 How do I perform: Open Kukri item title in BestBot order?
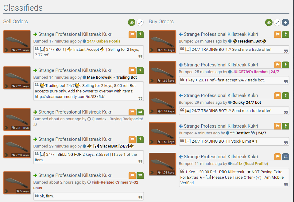[x=221, y=126]
